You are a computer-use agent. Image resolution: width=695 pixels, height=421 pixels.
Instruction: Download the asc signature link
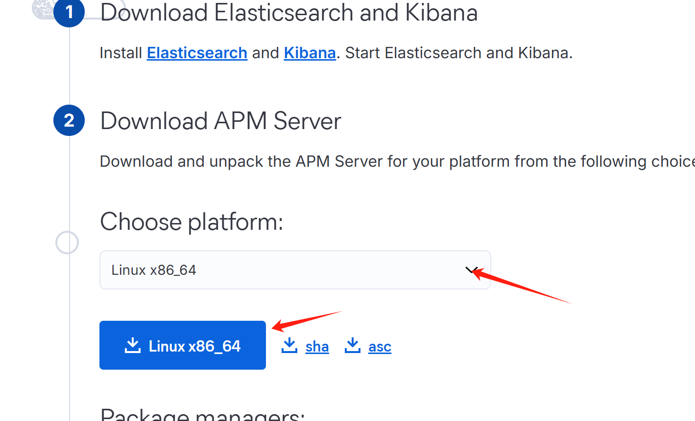pos(380,347)
